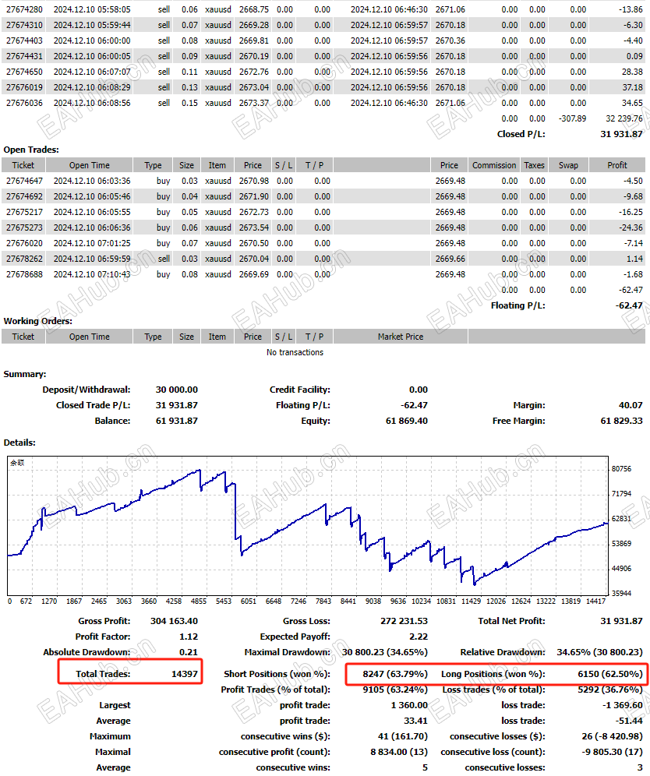Select the deposit amount 30 000.00
Screen dimensions: 650x776
[177, 390]
